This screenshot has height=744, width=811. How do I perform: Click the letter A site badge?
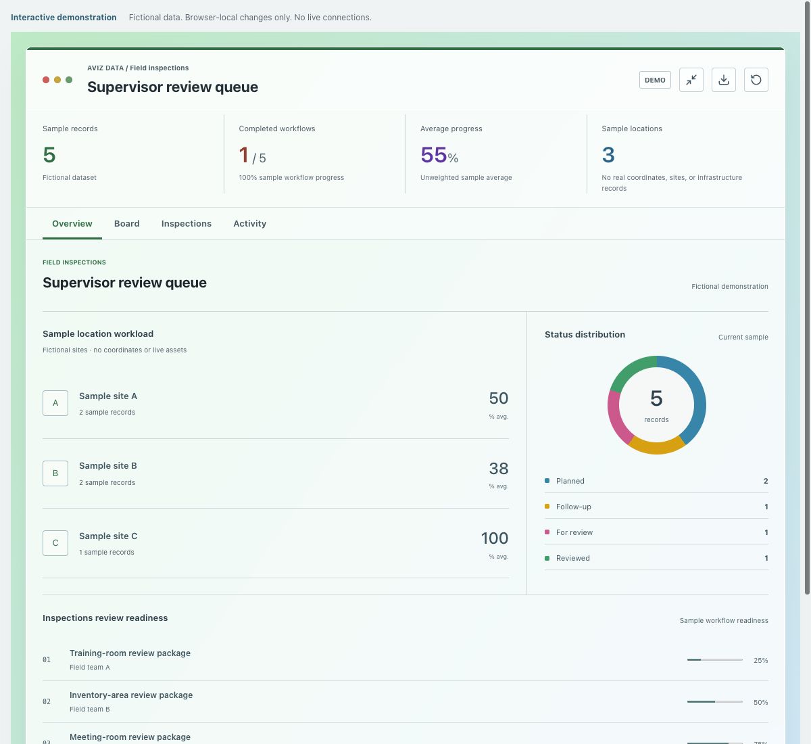(55, 403)
